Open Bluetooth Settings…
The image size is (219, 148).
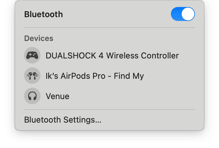(63, 120)
